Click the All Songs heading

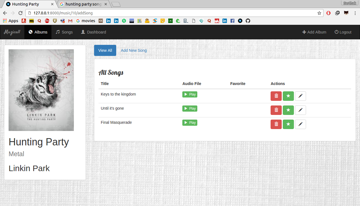(x=111, y=73)
